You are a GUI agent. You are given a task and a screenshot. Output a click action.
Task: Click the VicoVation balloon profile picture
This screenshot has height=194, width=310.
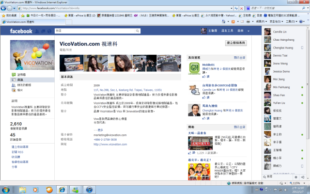click(x=32, y=55)
